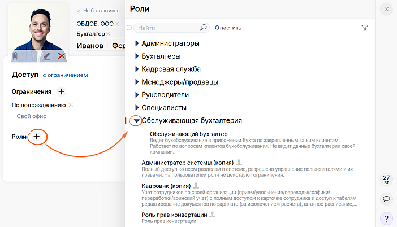
Task: Remove the По подразделению restriction
Action: coord(71,105)
